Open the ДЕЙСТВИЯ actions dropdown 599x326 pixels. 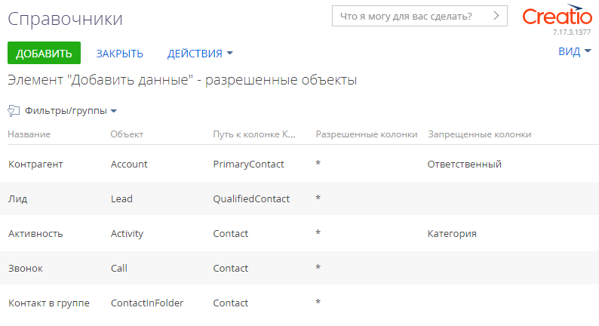coord(200,53)
